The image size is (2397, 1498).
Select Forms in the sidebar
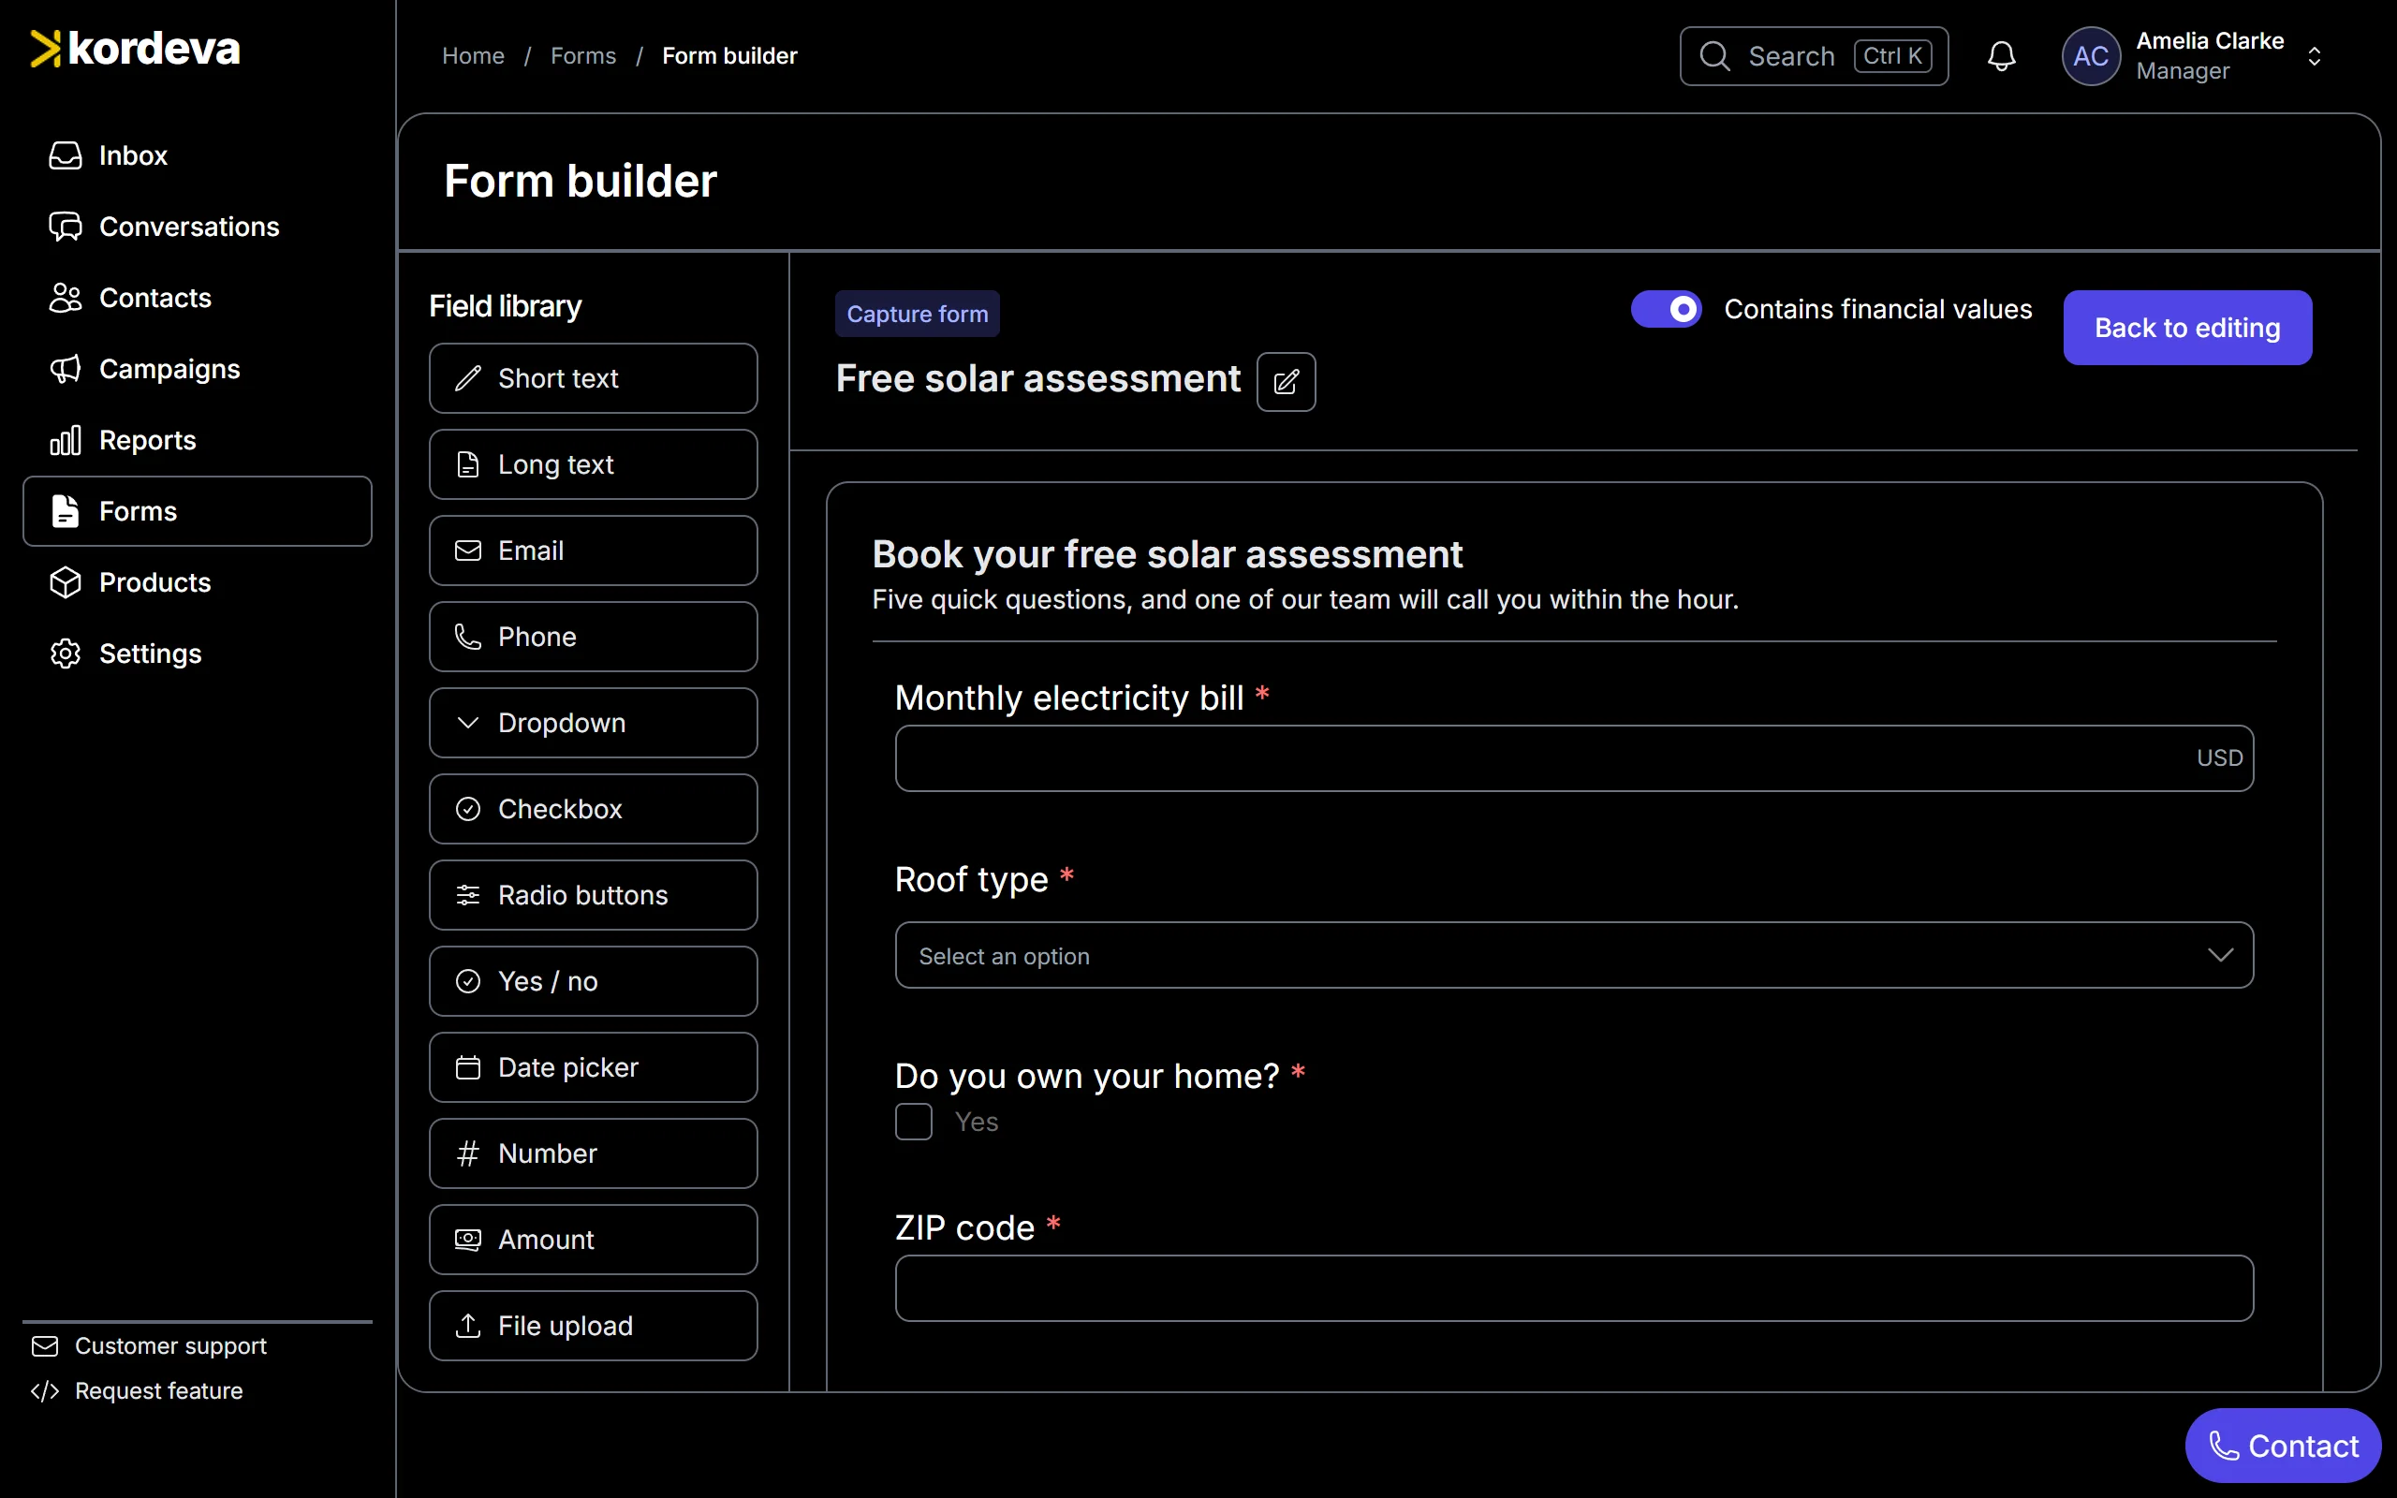coord(198,511)
